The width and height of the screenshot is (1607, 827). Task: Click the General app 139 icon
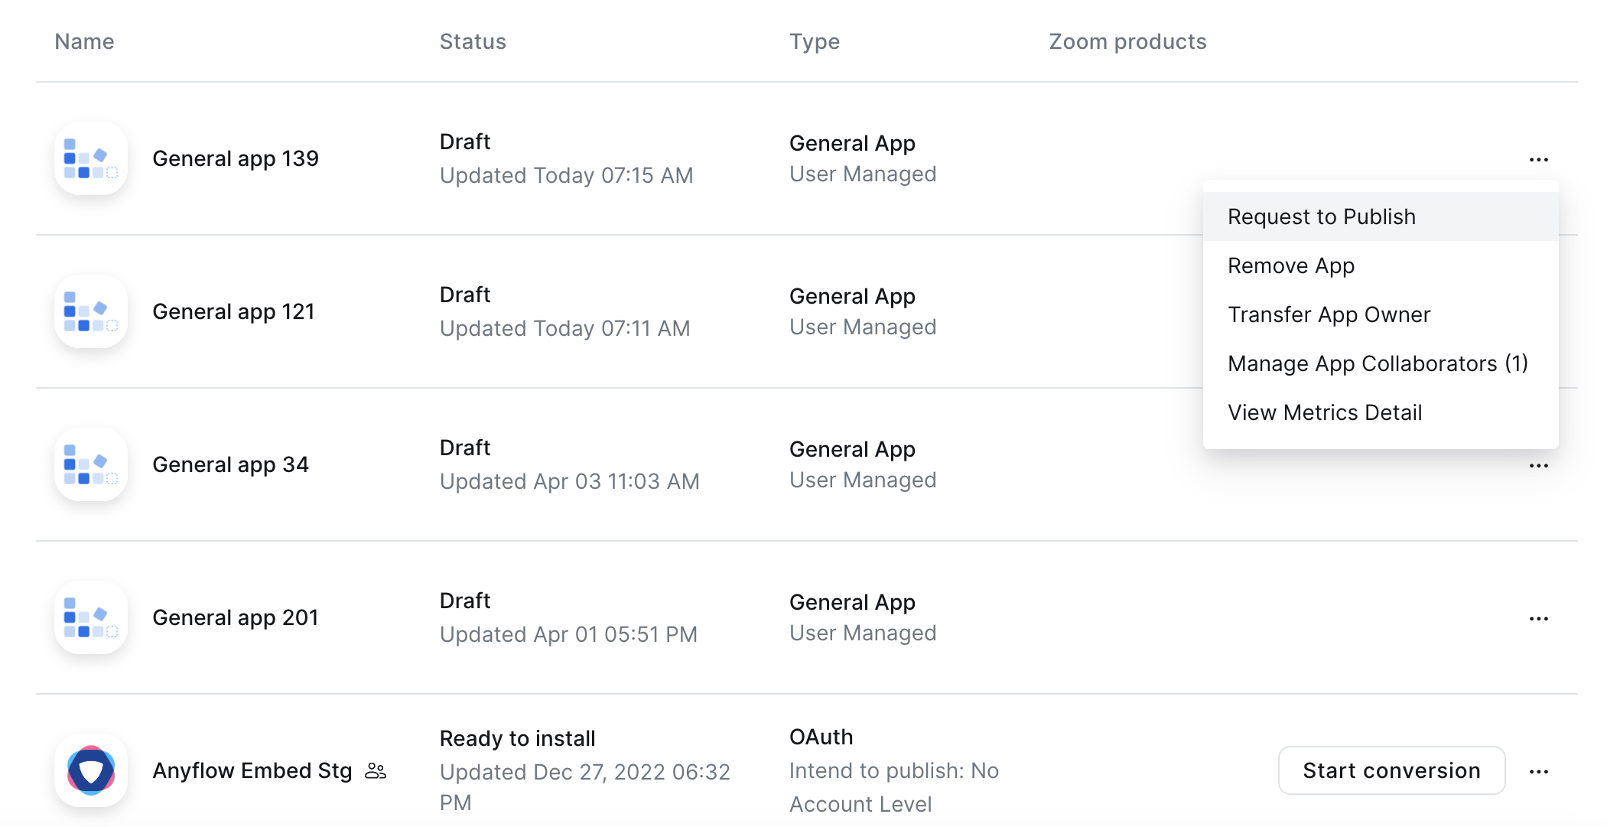click(x=91, y=158)
